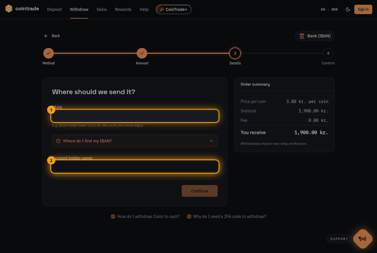
Task: Open EN · DKK language currency selector
Action: 329,9
